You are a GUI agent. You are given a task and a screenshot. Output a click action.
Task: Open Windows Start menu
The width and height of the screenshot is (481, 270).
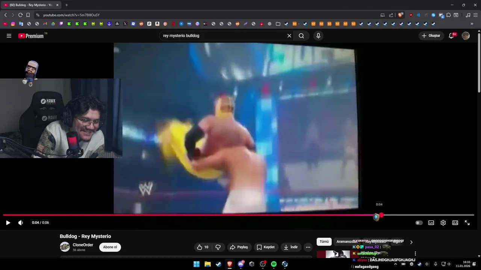click(x=197, y=264)
